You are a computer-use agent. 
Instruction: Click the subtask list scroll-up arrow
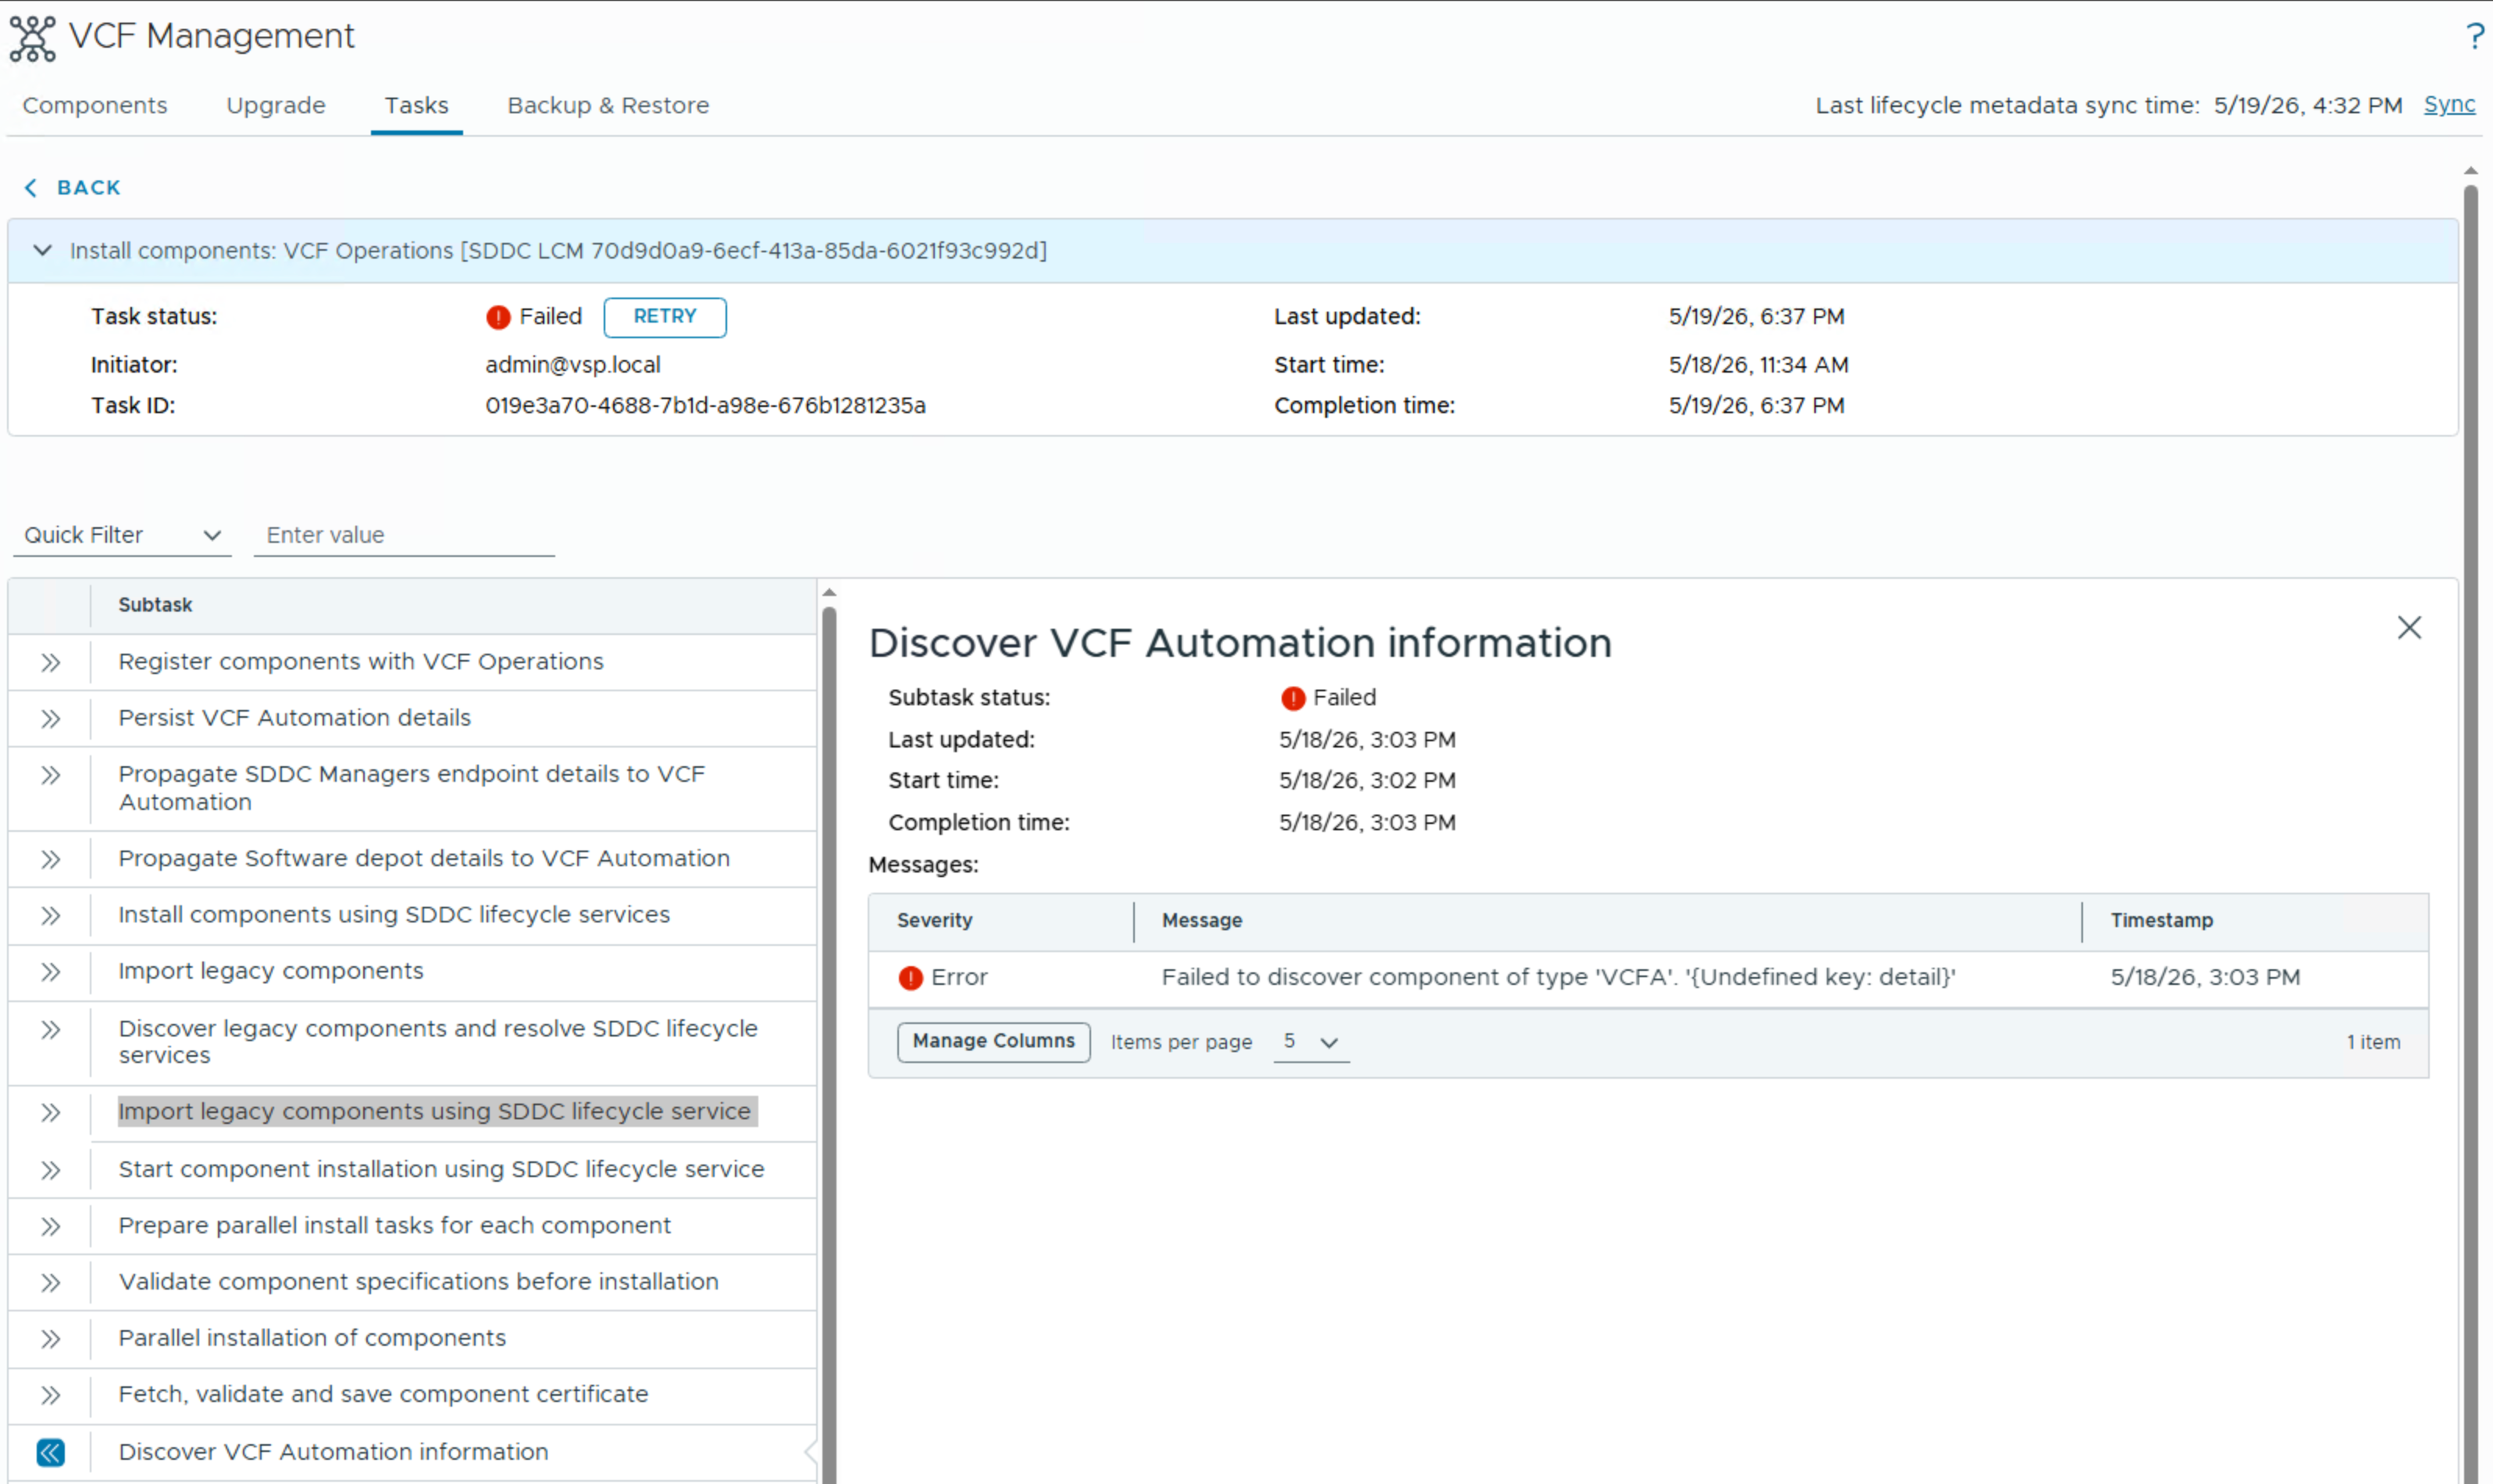coord(829,593)
